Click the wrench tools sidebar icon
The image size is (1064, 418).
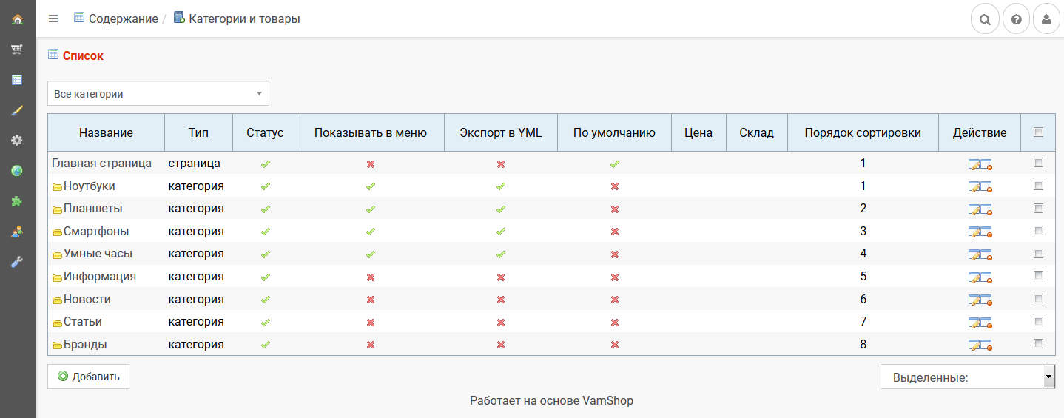coord(17,261)
